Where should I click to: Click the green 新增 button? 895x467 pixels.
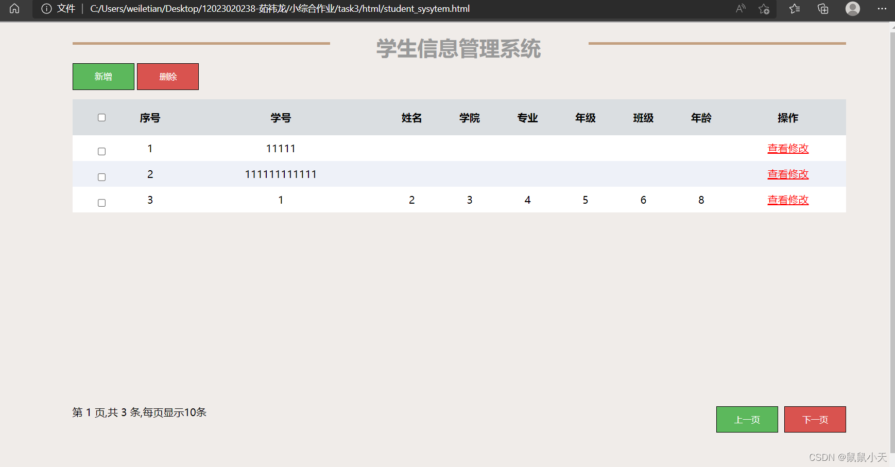tap(104, 77)
